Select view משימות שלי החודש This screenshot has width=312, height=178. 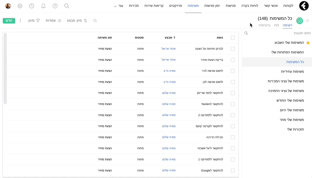tap(290, 101)
